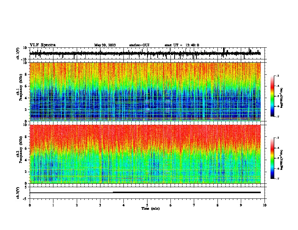Image resolution: width=298 pixels, height=230 pixels.
Task: Click the start UT time "13:40:0"
Action: [192, 45]
